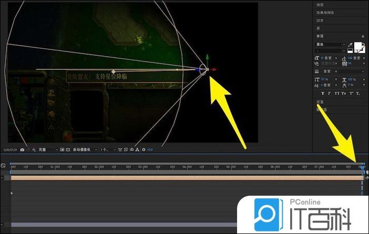Click the keyframe diamond at timeline start
The width and height of the screenshot is (369, 234).
pyautogui.click(x=12, y=193)
